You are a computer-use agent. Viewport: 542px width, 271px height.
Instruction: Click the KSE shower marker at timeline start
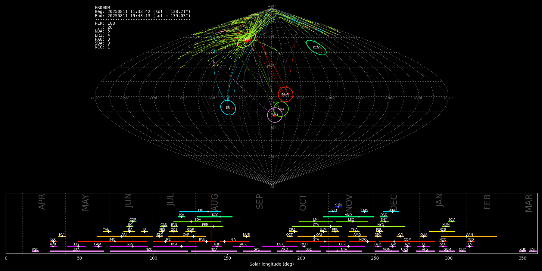[x=35, y=251]
